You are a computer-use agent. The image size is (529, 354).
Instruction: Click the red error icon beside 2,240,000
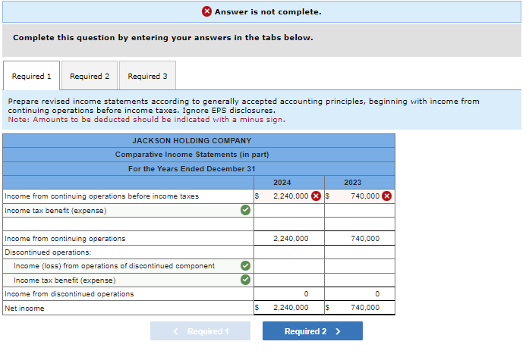pos(316,196)
